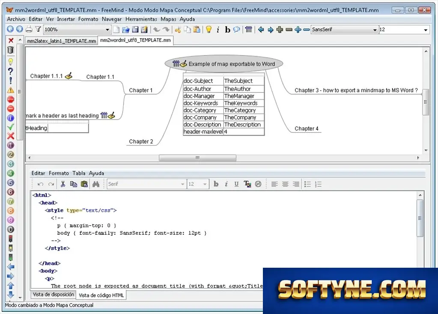This screenshot has height=314, width=438.
Task: Open the Herramientas menu
Action: (x=141, y=19)
